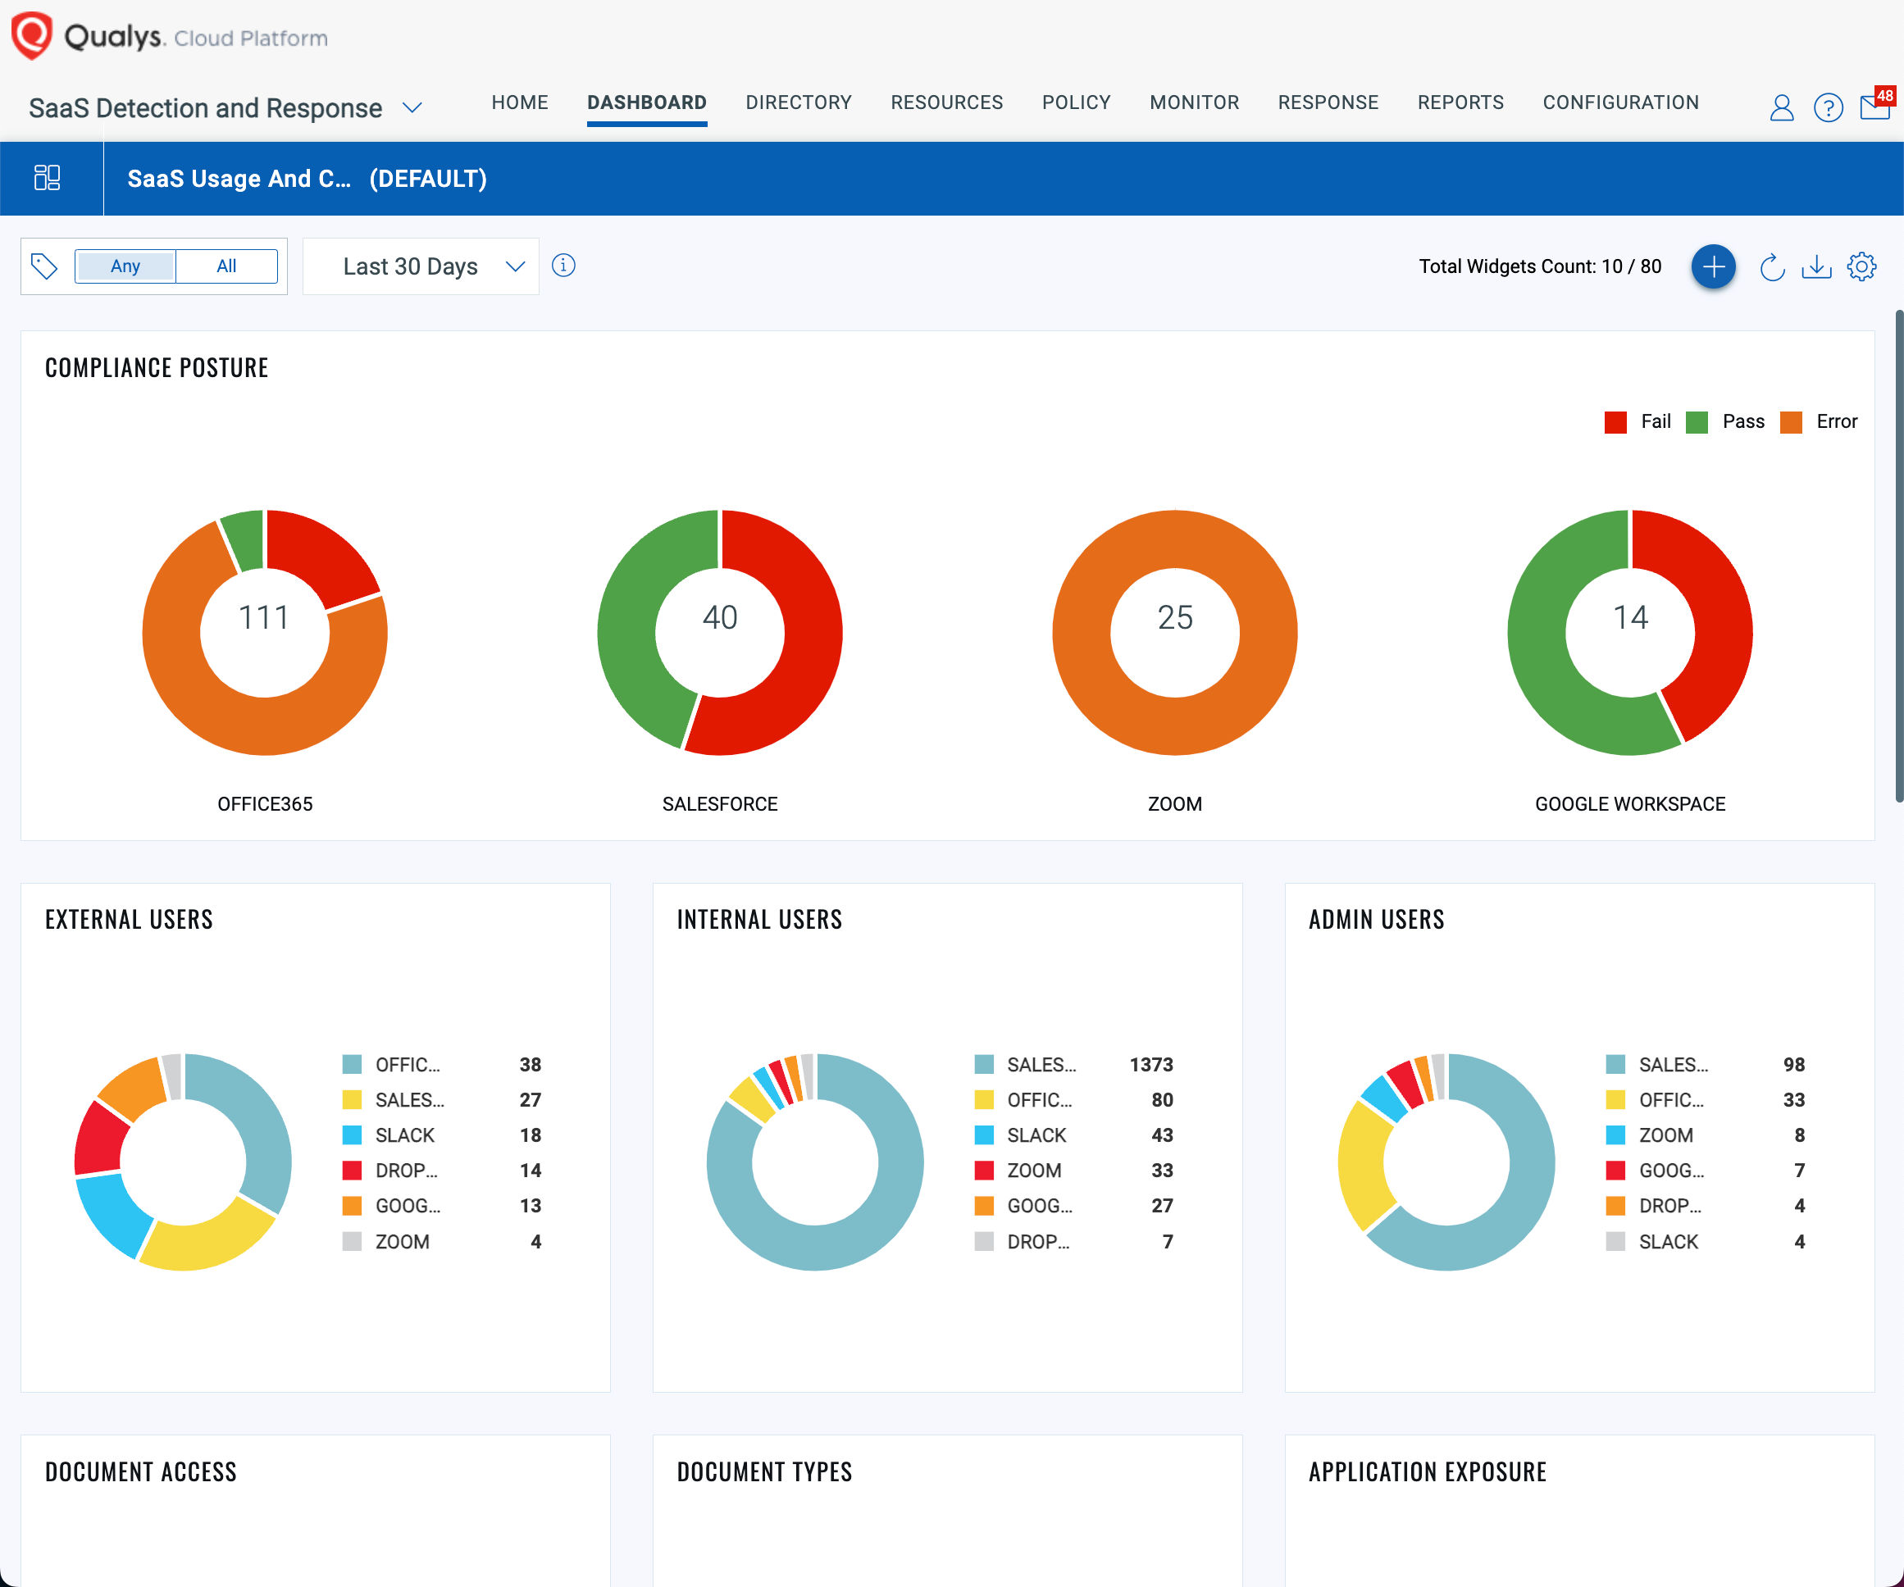Download the dashboard data
This screenshot has height=1587, width=1904.
click(x=1817, y=266)
